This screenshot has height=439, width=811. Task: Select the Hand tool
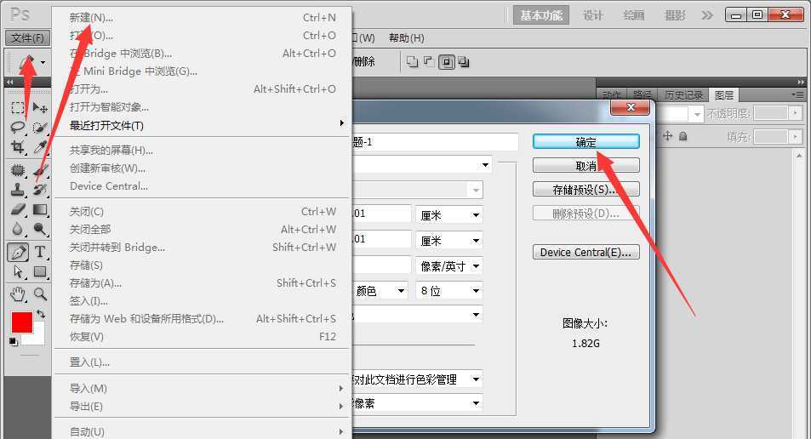[18, 294]
